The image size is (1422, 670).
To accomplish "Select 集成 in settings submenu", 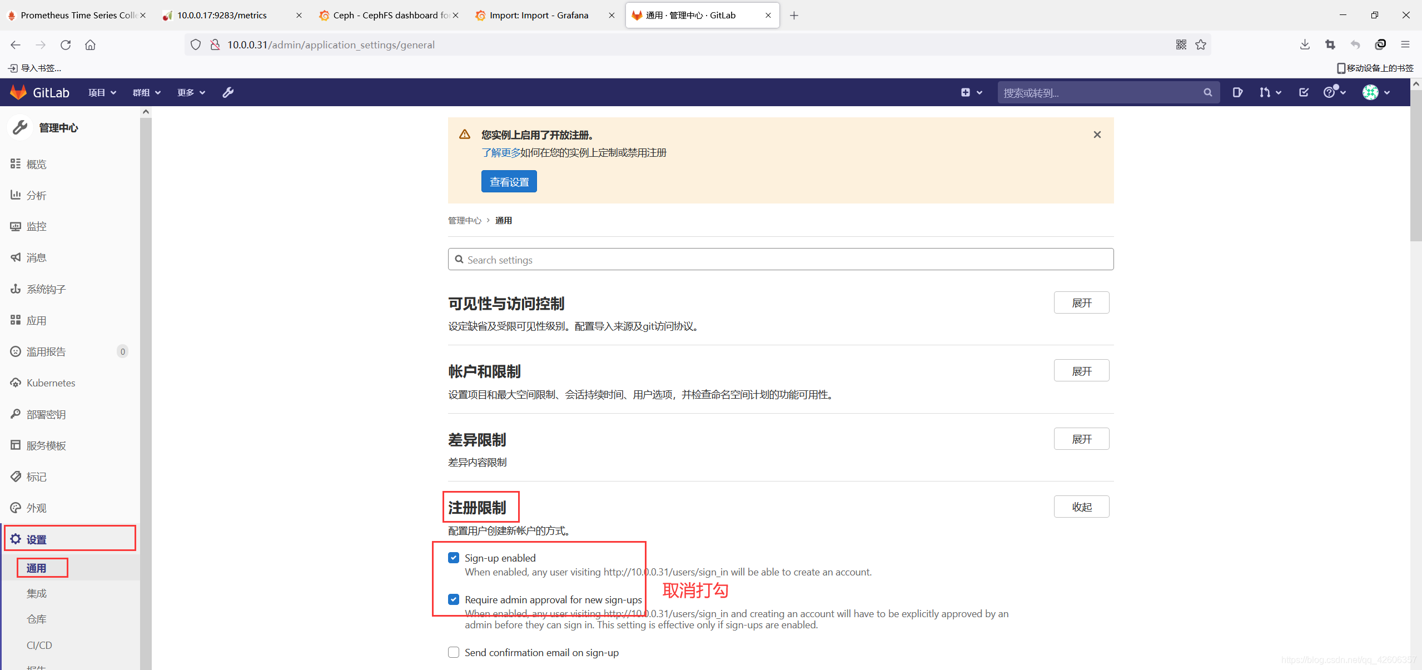I will coord(37,593).
